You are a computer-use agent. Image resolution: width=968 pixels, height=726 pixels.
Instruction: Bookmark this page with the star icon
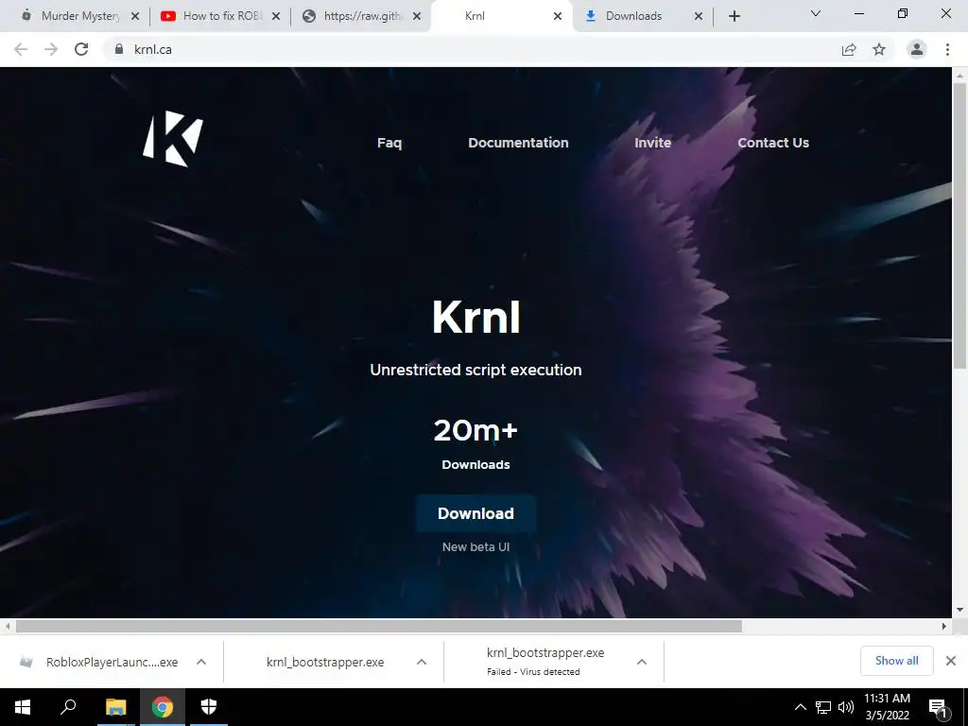coord(879,49)
